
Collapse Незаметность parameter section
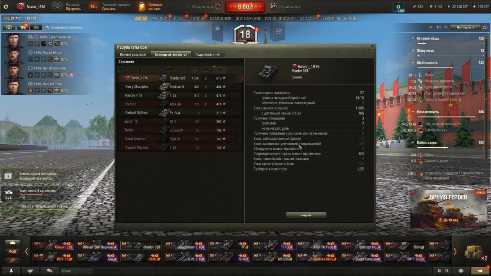click(x=413, y=112)
